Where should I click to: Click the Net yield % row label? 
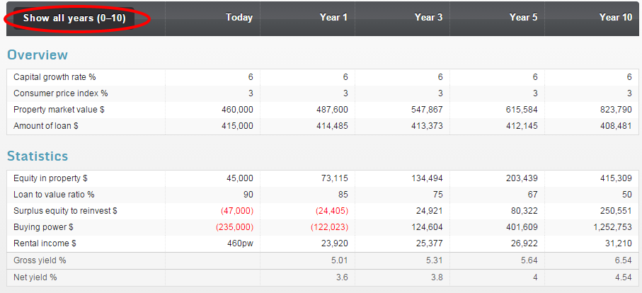coord(35,277)
